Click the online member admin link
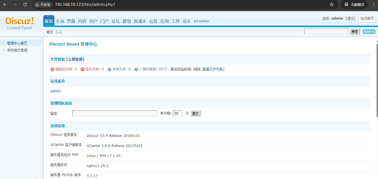The image size is (378, 179). pos(56,91)
